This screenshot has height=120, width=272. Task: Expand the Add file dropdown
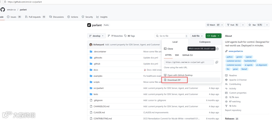pos(197,36)
